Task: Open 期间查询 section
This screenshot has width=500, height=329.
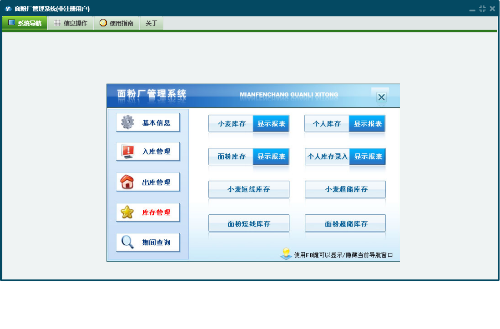Action: point(148,242)
